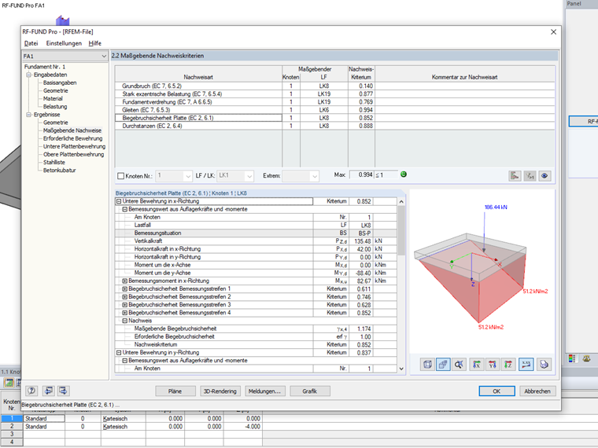Open the Einstellungen menu
This screenshot has width=598, height=448.
click(64, 43)
